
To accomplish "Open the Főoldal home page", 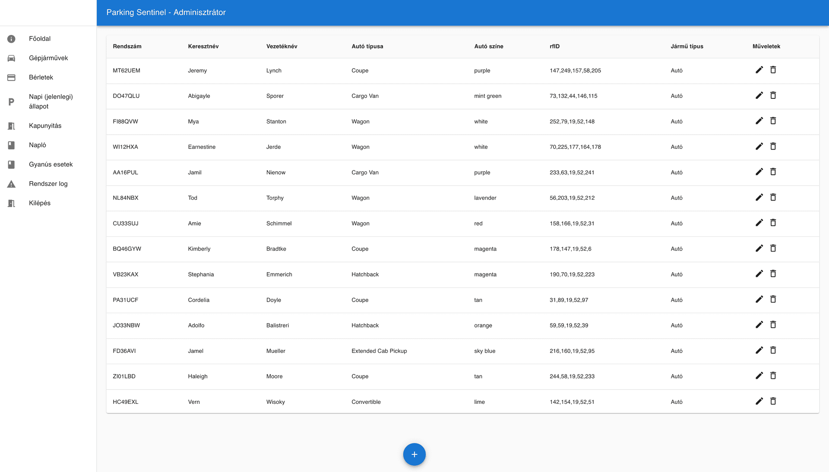I will pyautogui.click(x=48, y=39).
